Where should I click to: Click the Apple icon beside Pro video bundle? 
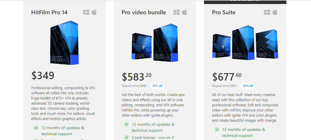tap(185, 12)
